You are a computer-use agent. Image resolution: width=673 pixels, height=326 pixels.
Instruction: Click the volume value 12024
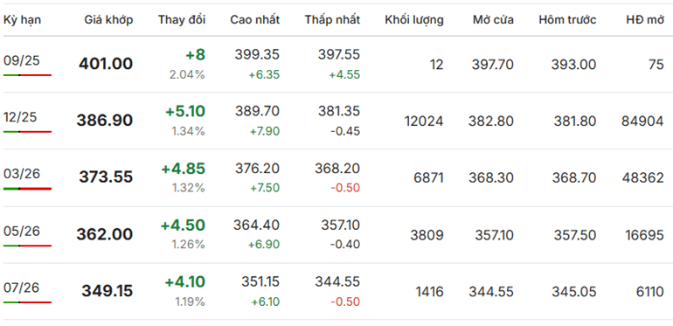(x=424, y=121)
